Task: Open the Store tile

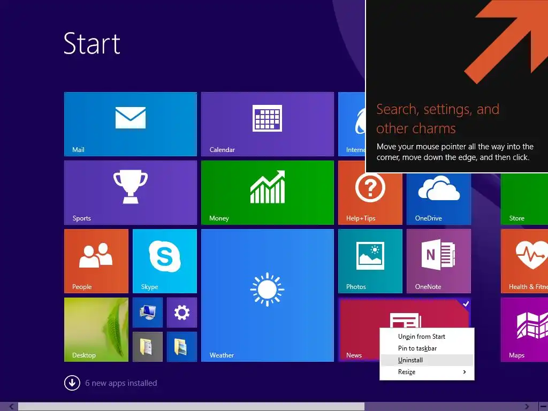Action: (x=524, y=199)
